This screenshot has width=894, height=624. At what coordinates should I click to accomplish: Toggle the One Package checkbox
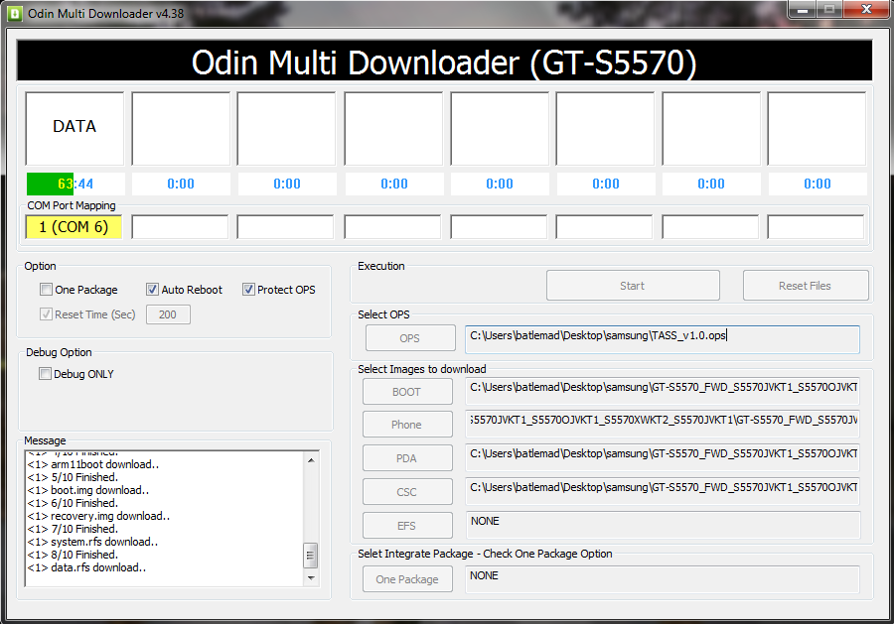click(x=46, y=290)
